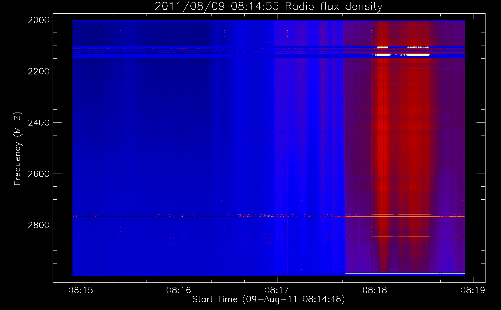This screenshot has width=501, height=310.
Task: Click the 08:17 time tick label
Action: click(x=277, y=290)
